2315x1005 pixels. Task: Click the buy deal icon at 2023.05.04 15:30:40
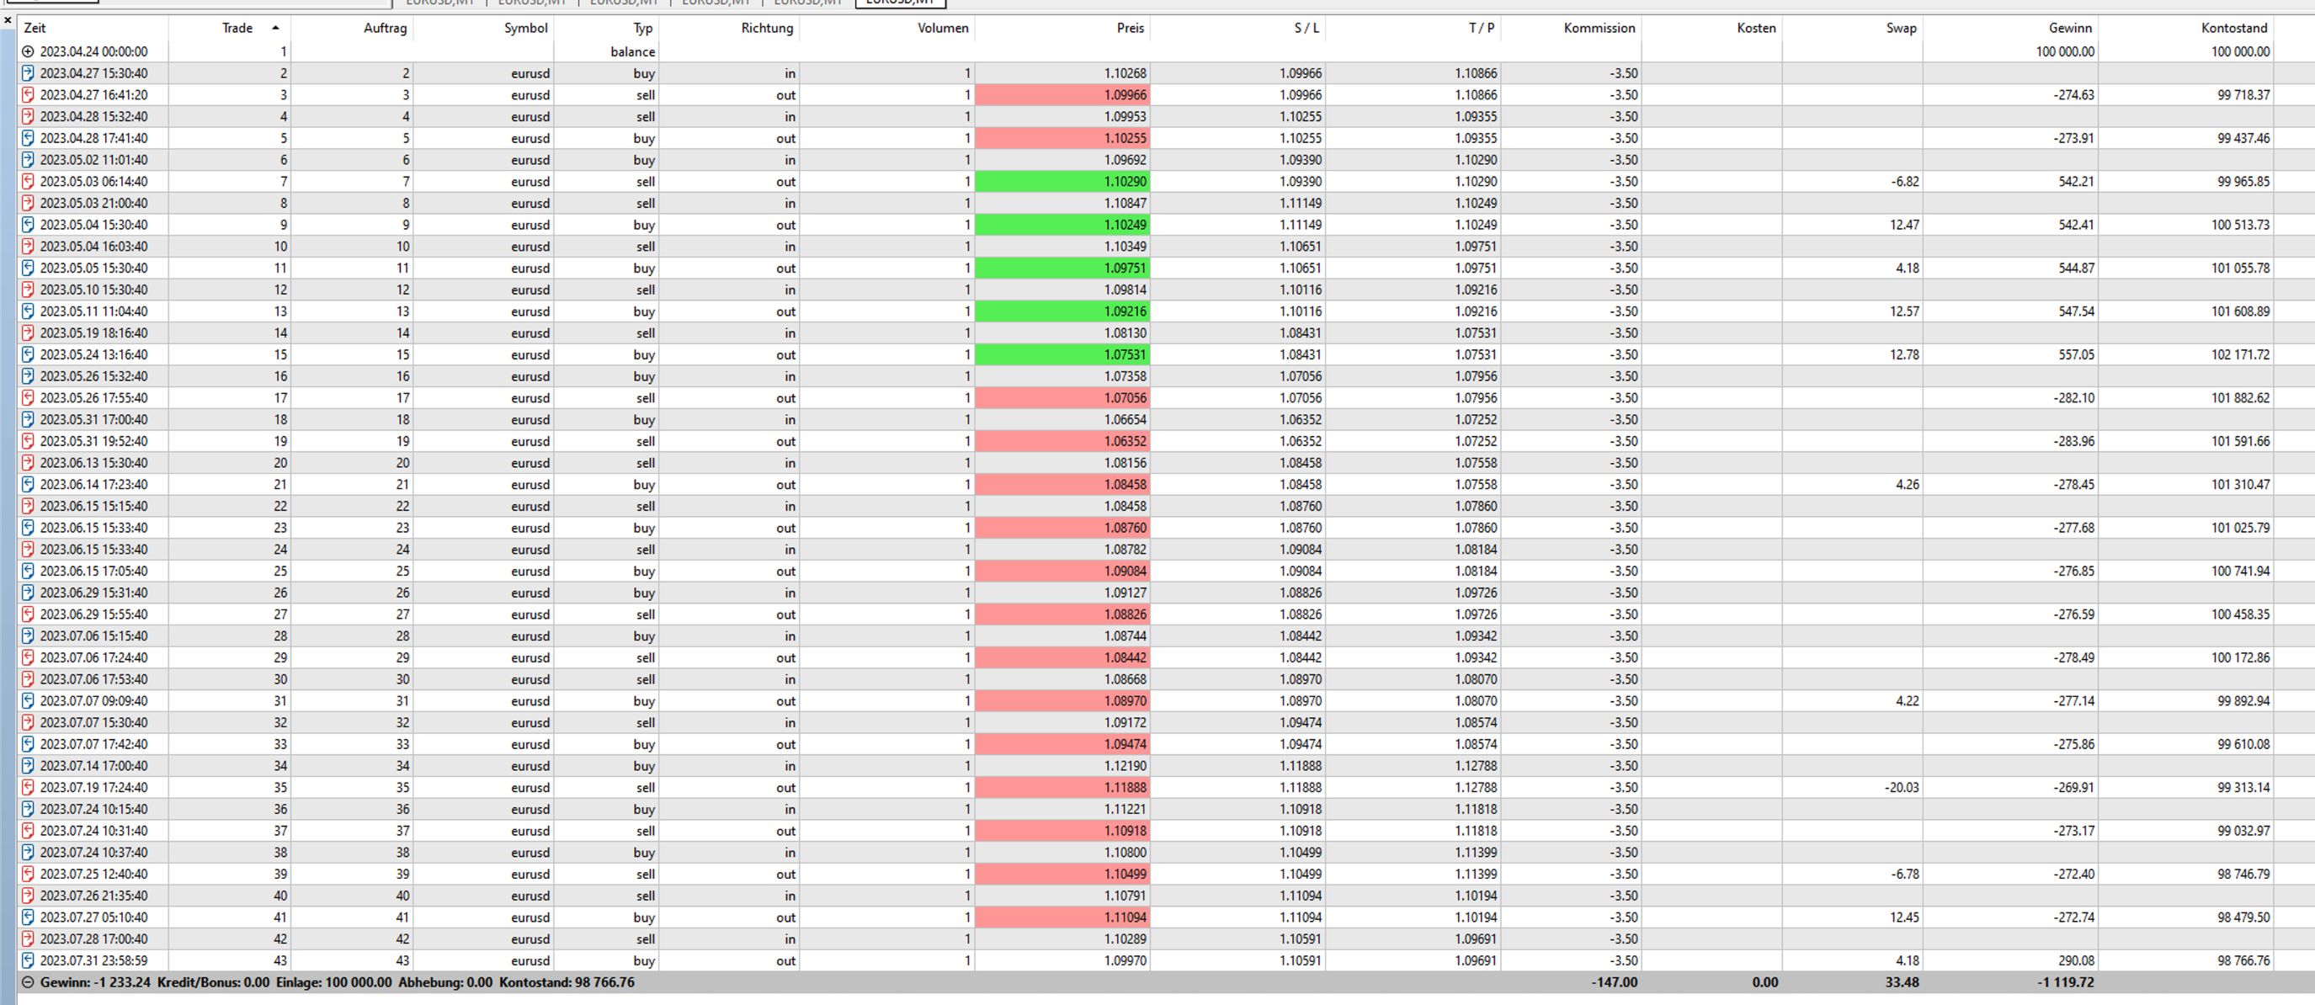click(28, 225)
